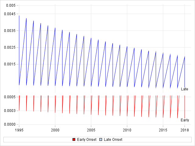Click the y-axis value 0.0003

click(10, 110)
